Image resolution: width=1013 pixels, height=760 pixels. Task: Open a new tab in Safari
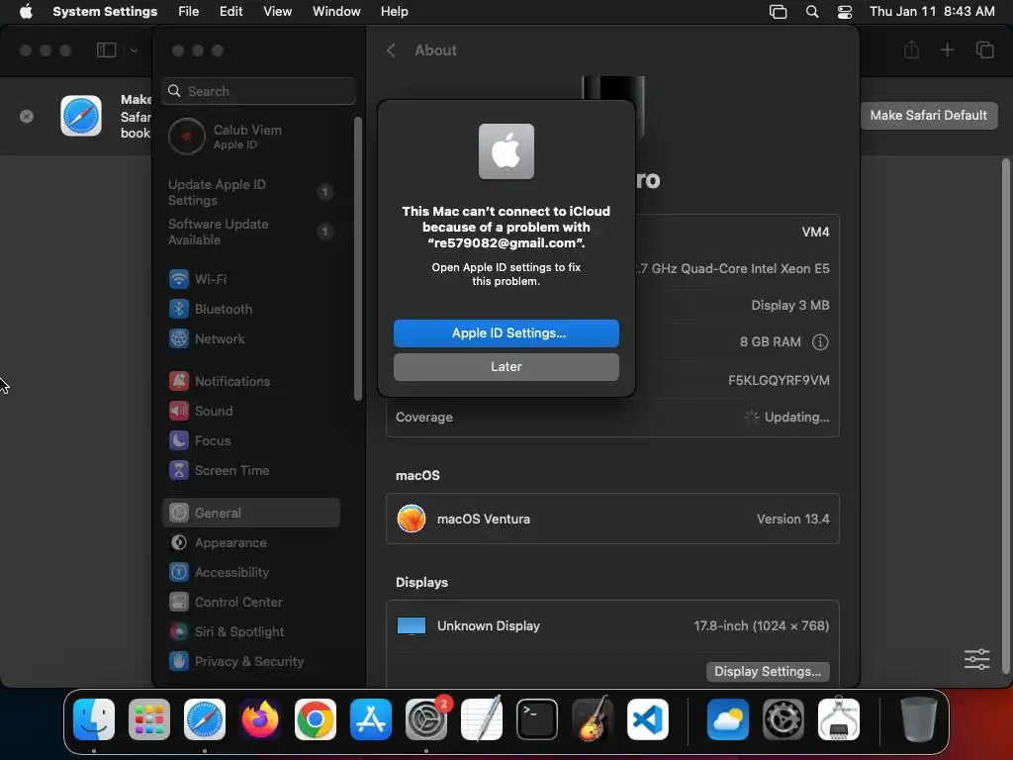pos(947,49)
